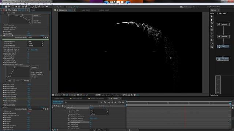
Task: Click the Reset Exposure icon in viewer
Action: click(135, 95)
